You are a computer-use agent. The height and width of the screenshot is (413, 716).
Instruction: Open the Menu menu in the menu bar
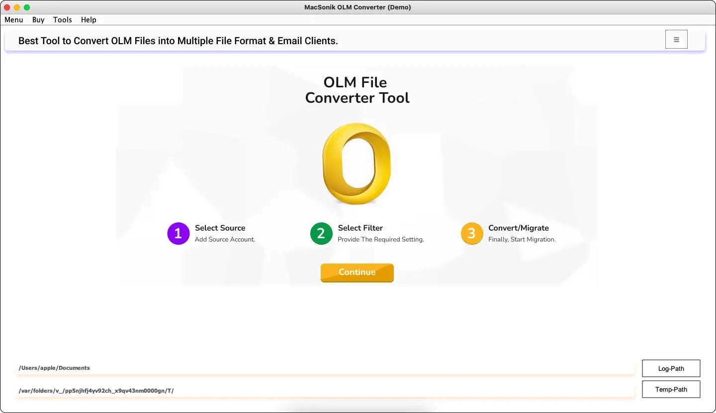point(14,20)
